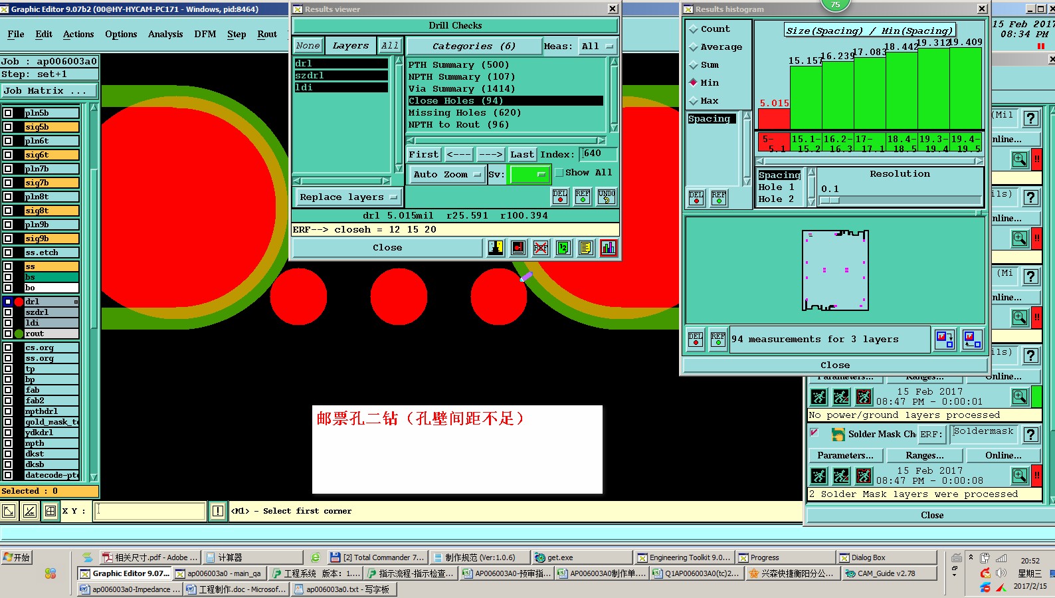Screen dimensions: 1055x598
Task: Open the Auto Zoom dropdown
Action: pos(446,175)
